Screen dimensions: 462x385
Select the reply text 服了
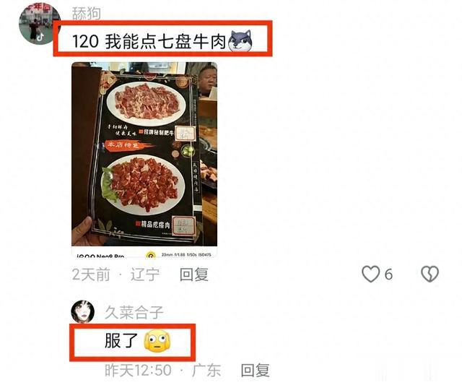coord(121,341)
